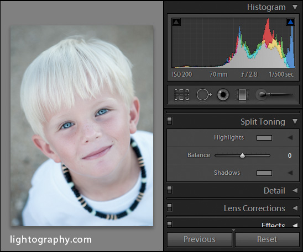
Task: Click the histogram graph area
Action: click(x=233, y=43)
